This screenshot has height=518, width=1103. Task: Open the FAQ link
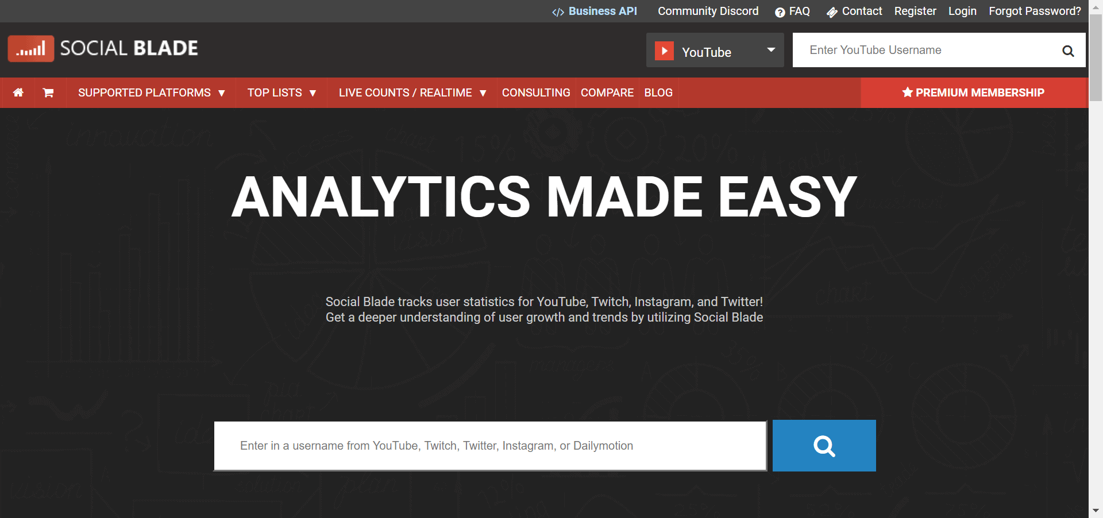click(x=792, y=11)
